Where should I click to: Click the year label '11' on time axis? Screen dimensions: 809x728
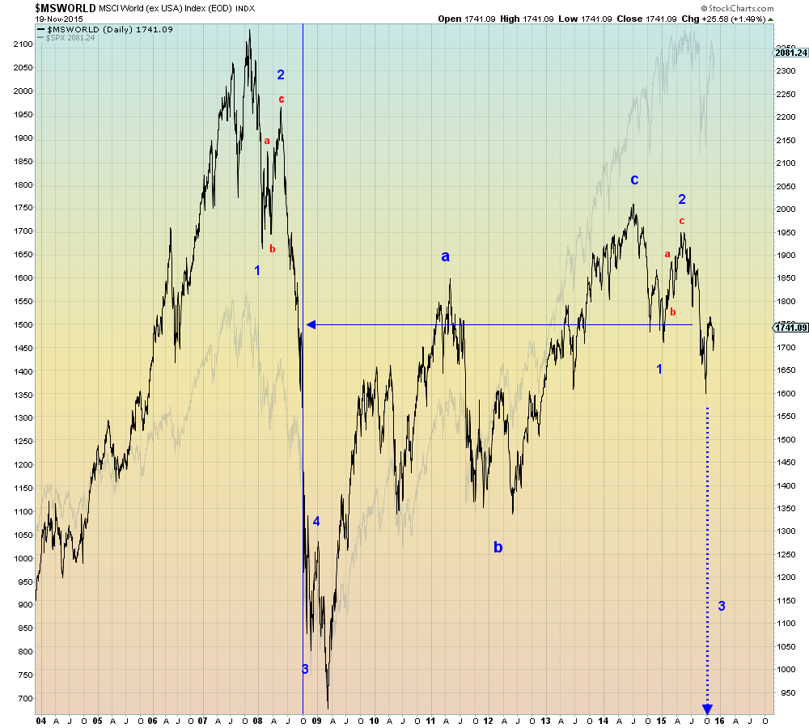click(431, 721)
